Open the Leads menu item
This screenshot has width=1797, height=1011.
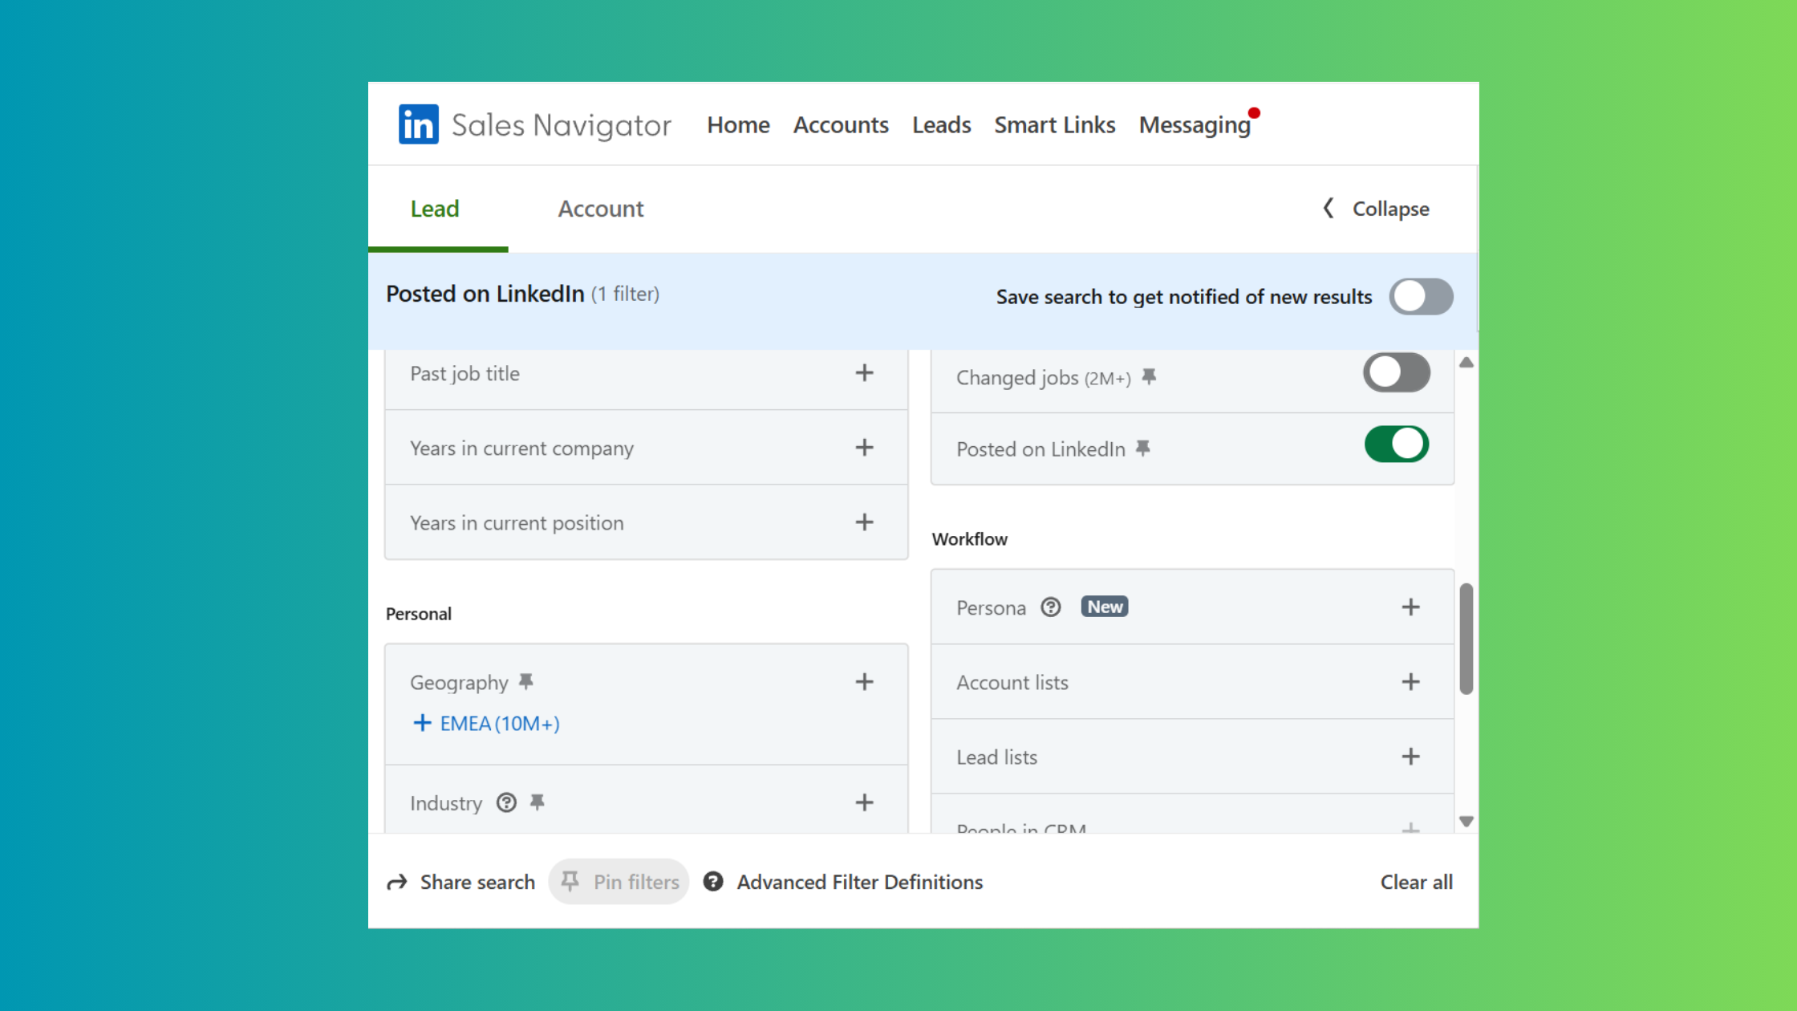tap(941, 124)
